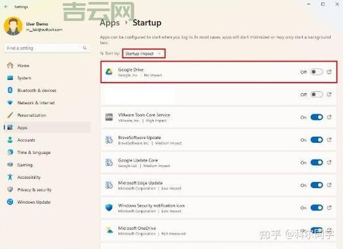Open System settings page

coord(24,78)
